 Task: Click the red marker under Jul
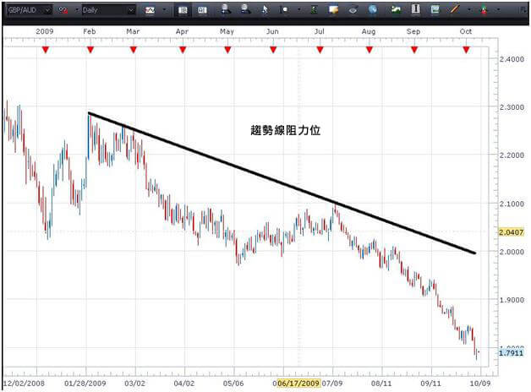[x=320, y=50]
